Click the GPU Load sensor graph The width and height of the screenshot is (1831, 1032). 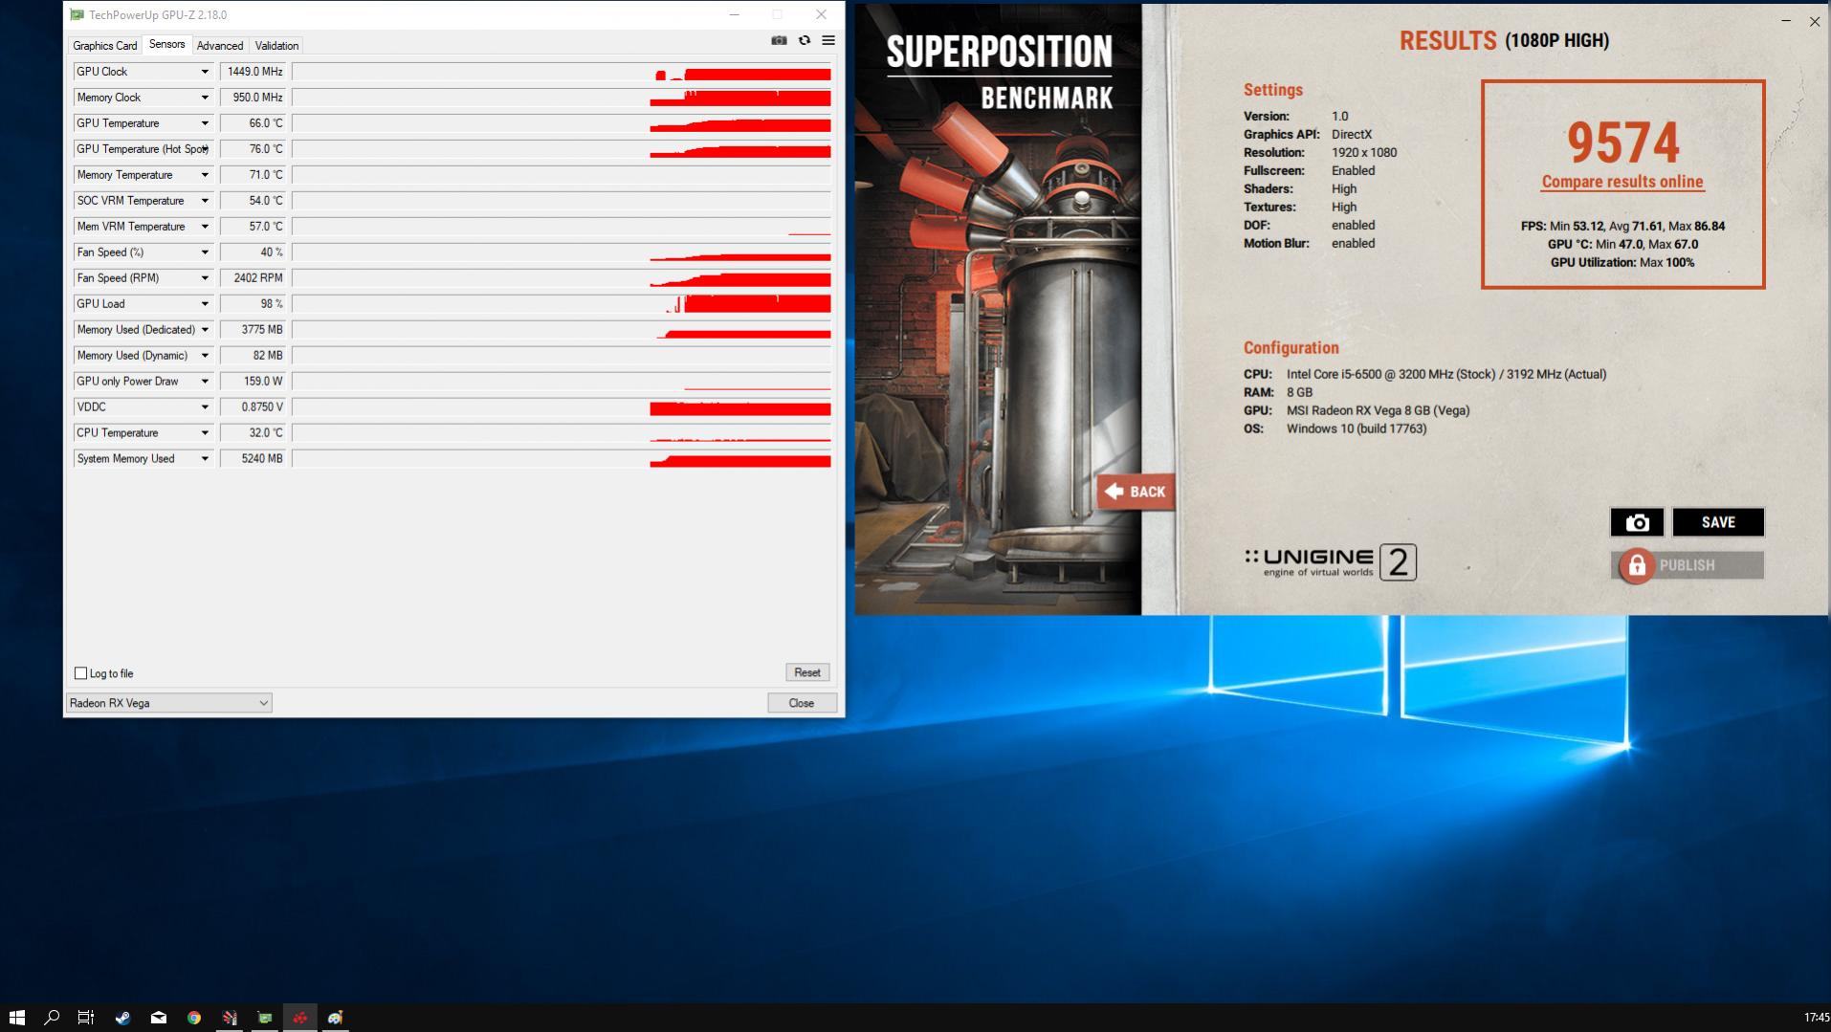click(x=562, y=304)
